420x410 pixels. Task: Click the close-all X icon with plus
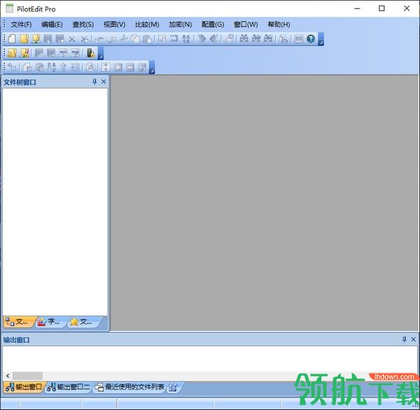tap(85, 39)
